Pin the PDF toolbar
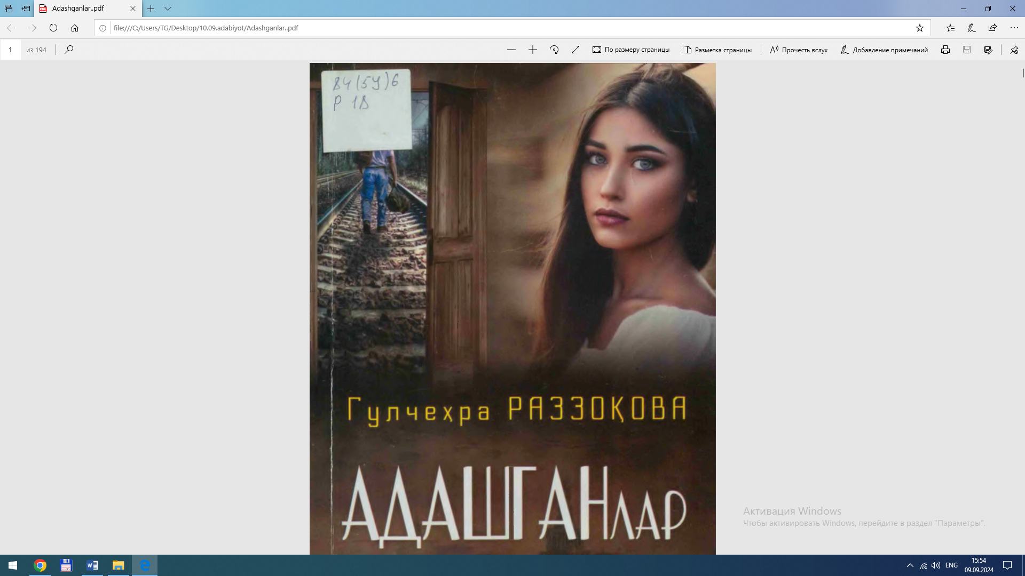 1014,50
